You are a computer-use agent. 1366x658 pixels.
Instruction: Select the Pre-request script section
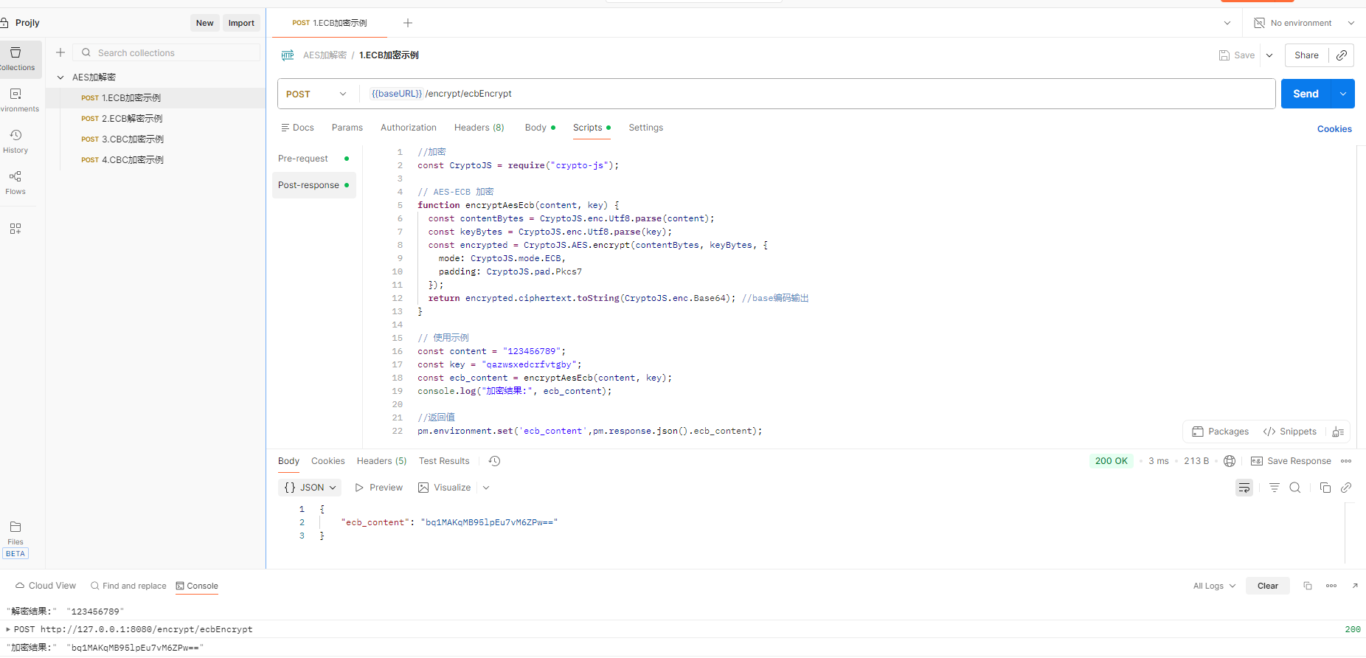click(x=313, y=159)
